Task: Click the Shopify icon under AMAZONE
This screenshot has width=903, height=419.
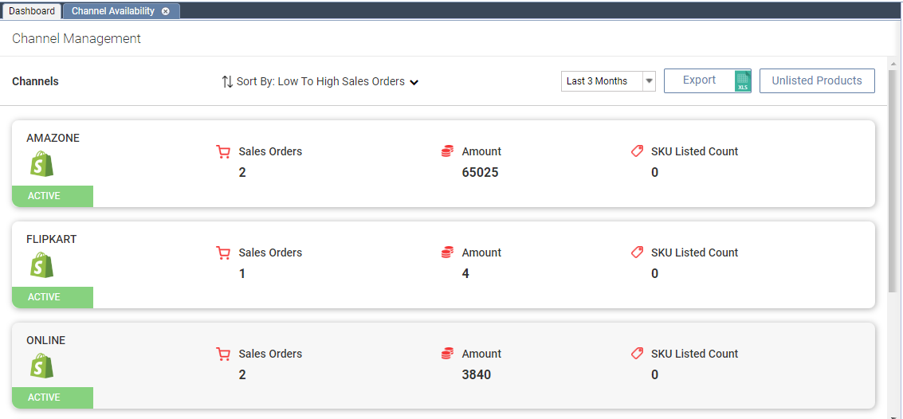Action: (x=41, y=164)
